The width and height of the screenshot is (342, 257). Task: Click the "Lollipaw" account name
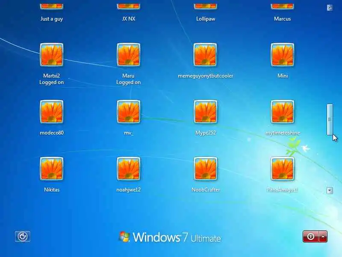coord(206,19)
